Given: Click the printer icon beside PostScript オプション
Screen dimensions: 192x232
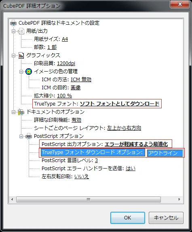Looking at the screenshot, I should coord(29,136).
